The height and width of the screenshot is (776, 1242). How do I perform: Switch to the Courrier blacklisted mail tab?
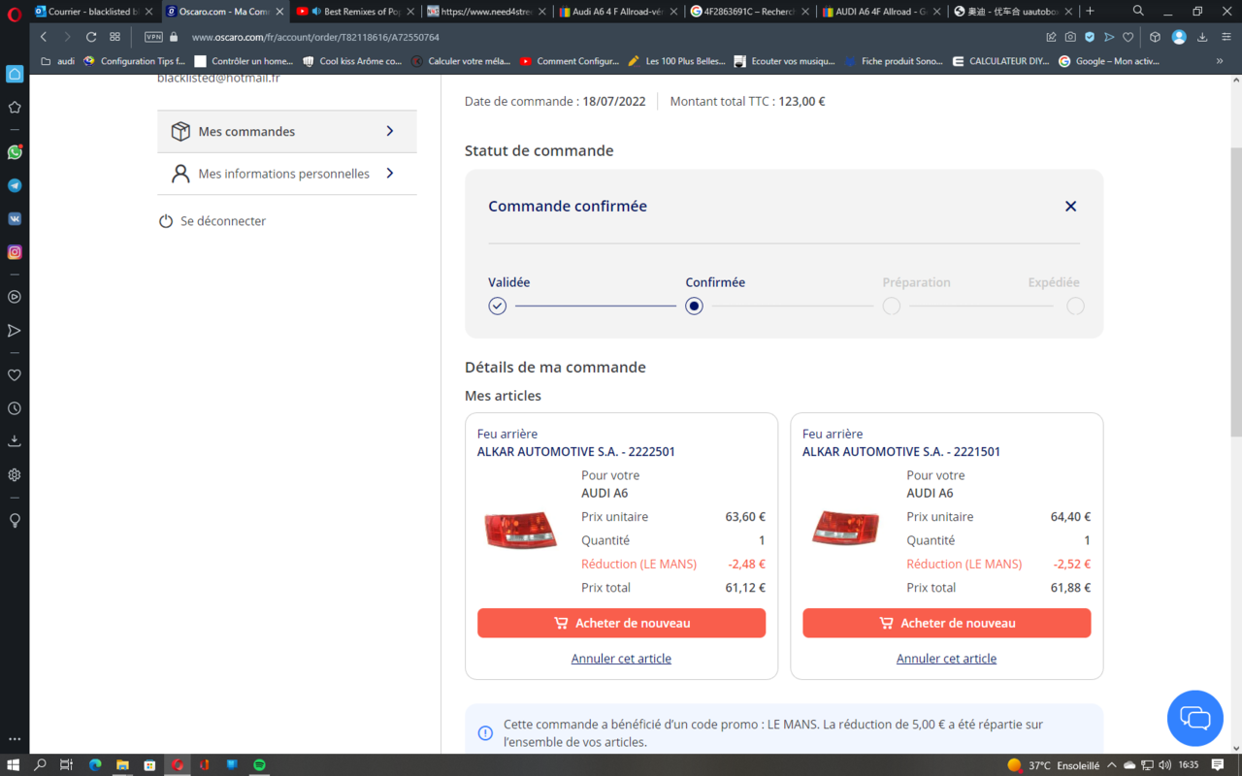pos(93,12)
